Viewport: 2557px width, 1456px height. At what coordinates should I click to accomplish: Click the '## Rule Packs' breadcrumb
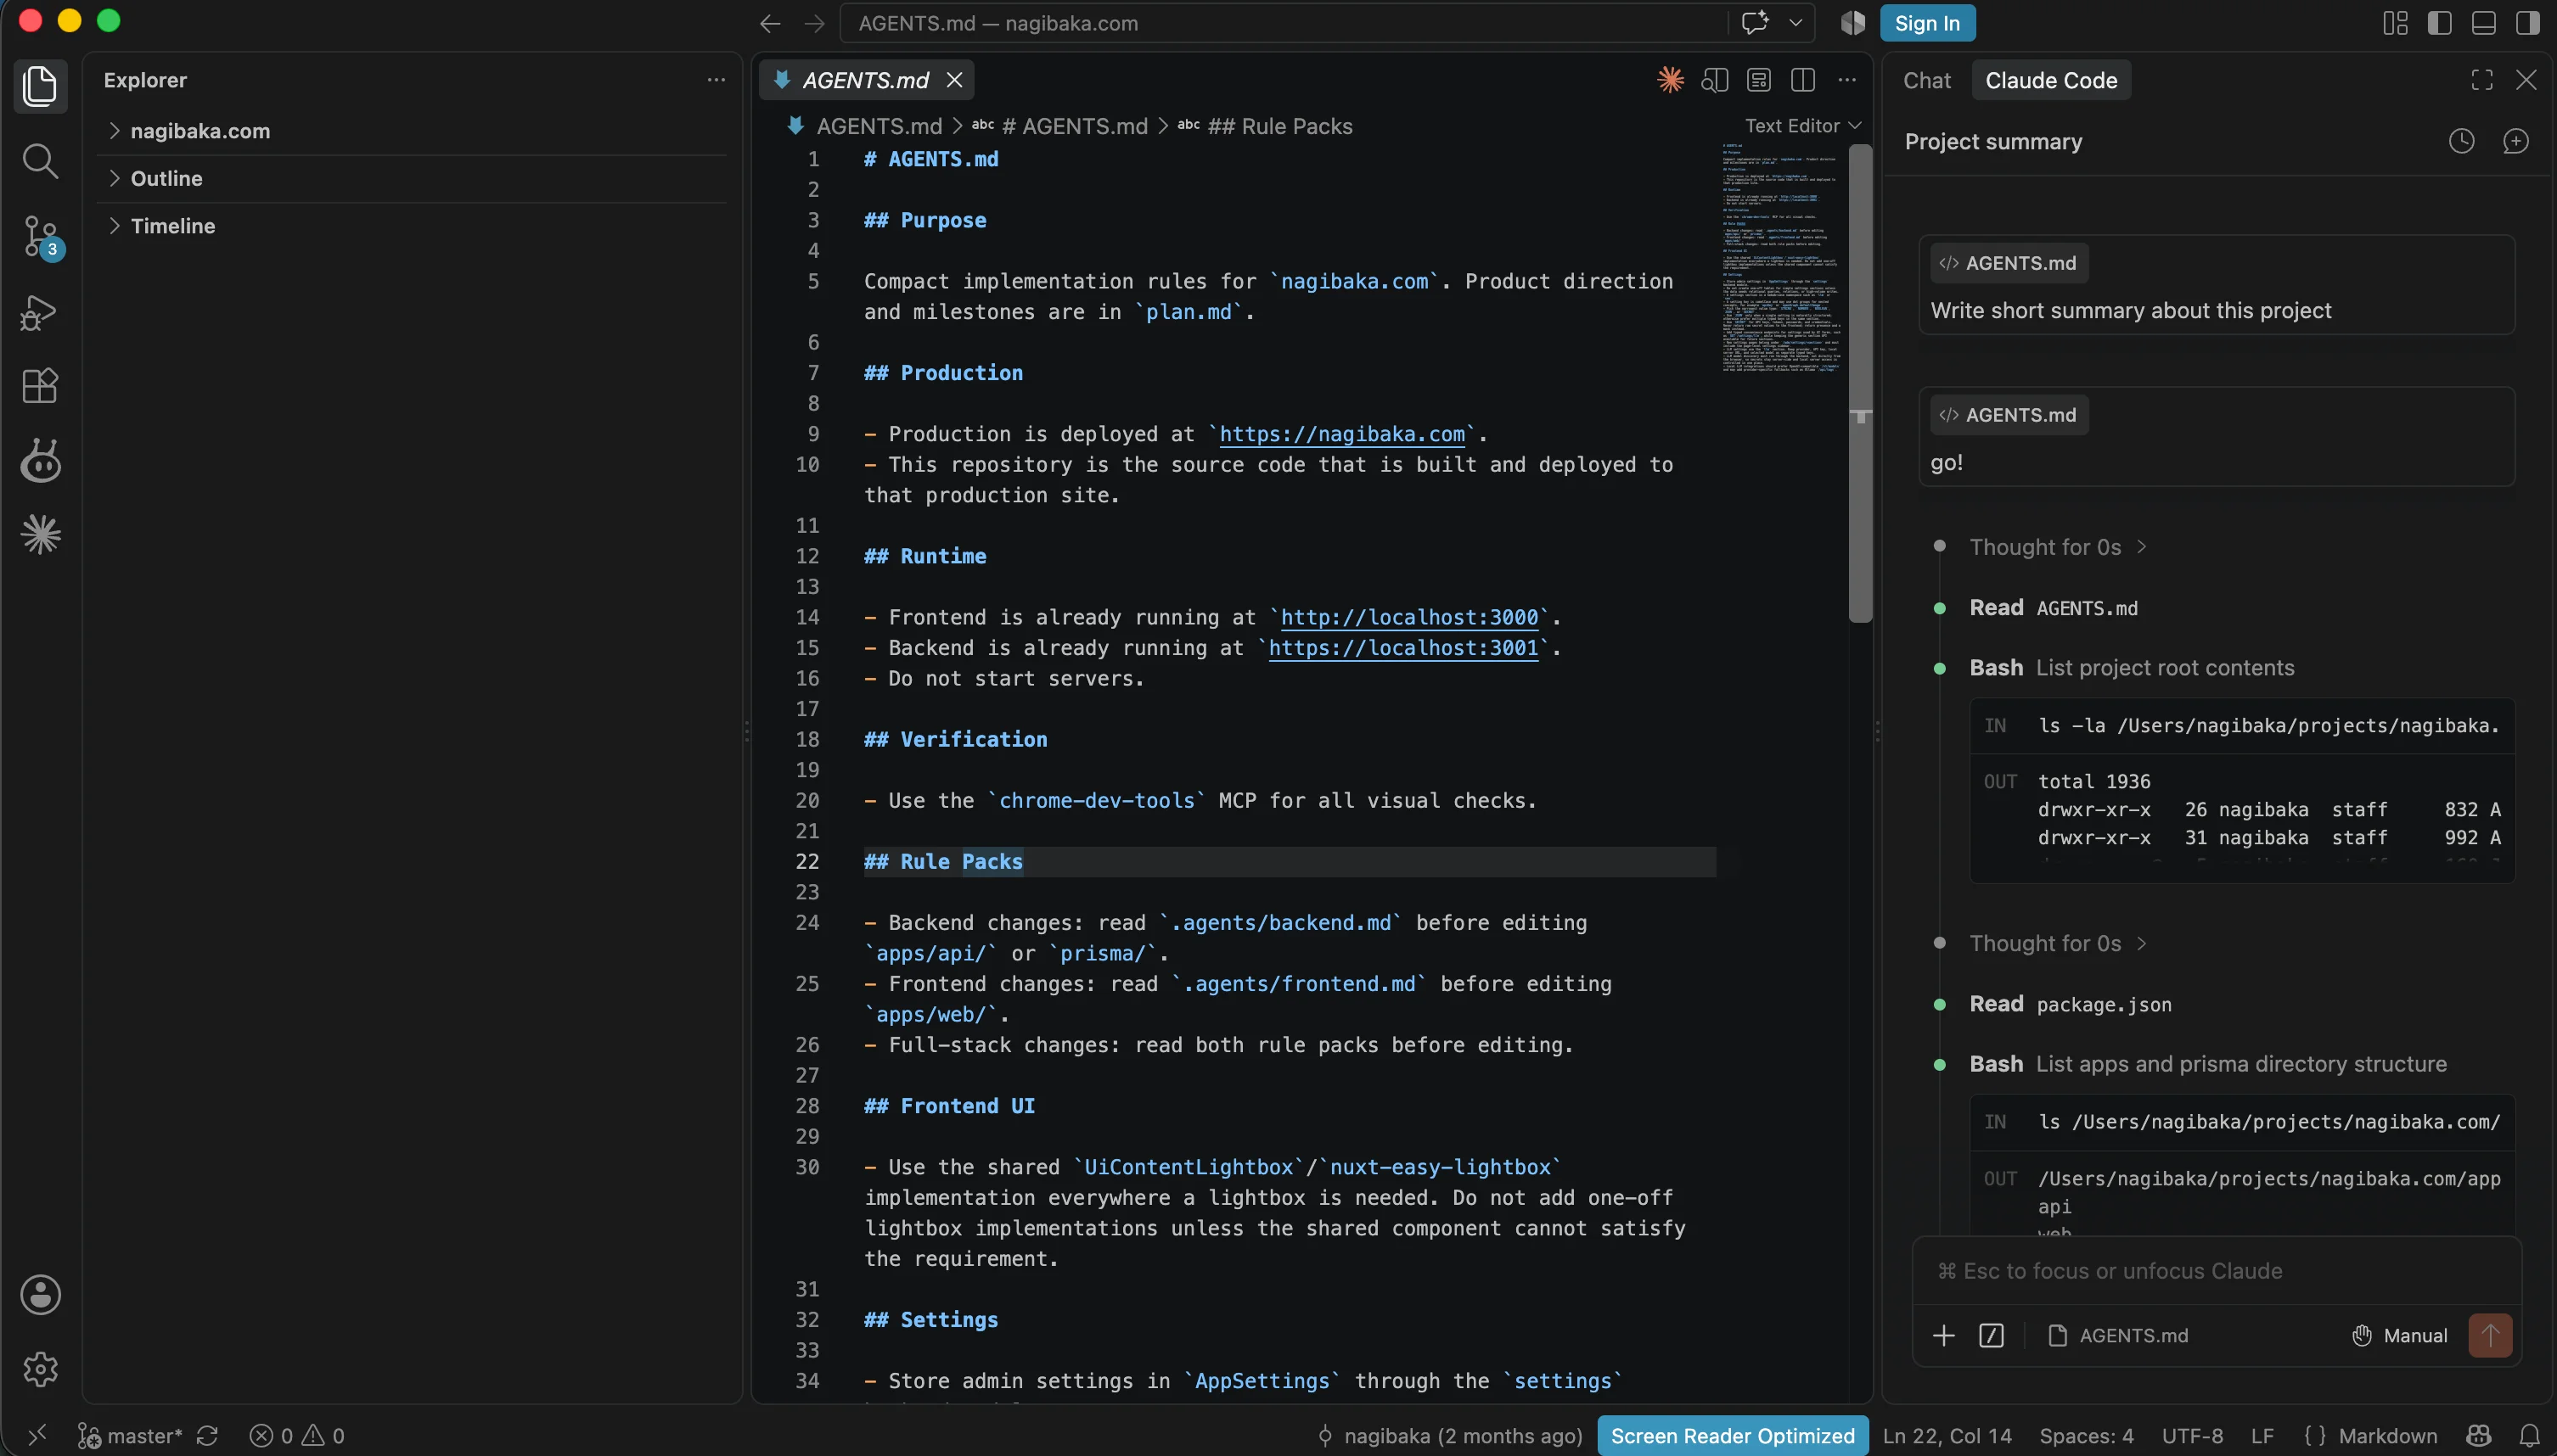[1266, 126]
